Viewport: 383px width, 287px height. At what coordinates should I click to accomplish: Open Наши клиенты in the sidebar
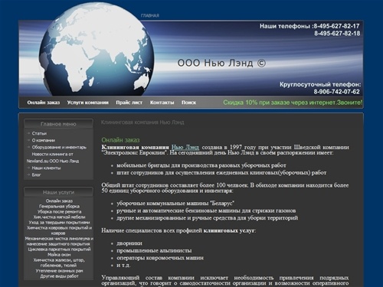(46, 168)
